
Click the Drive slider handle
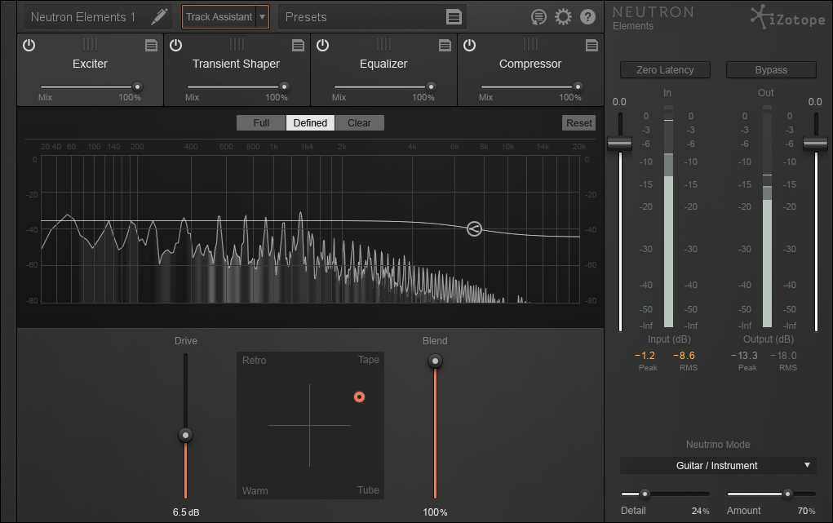[185, 436]
